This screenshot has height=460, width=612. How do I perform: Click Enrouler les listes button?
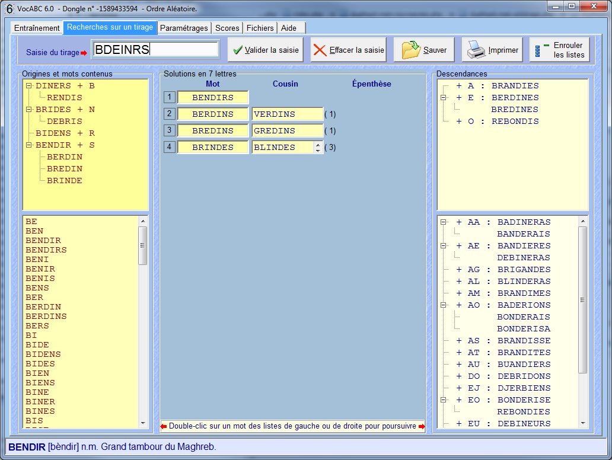[559, 50]
